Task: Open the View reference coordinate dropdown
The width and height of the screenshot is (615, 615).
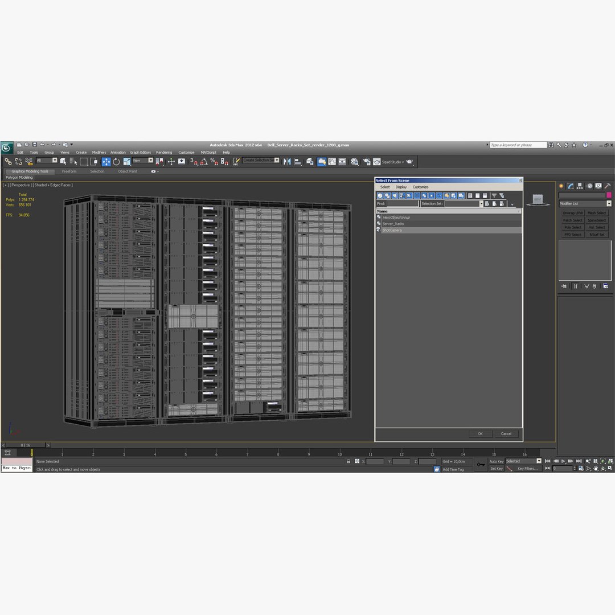Action: coord(143,161)
